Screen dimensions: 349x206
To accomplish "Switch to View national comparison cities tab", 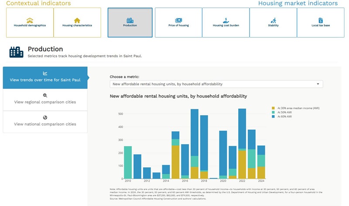I will (45, 122).
